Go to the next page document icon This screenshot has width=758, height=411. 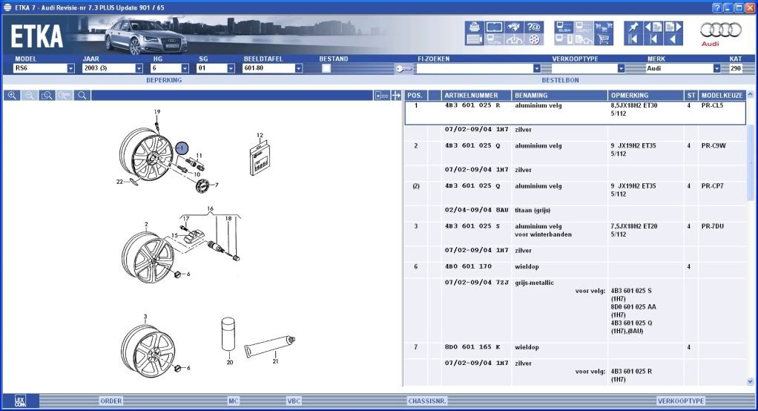(673, 27)
